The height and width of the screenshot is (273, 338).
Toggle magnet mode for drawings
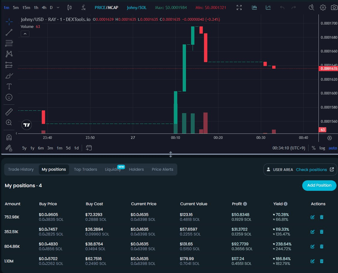coord(9,137)
